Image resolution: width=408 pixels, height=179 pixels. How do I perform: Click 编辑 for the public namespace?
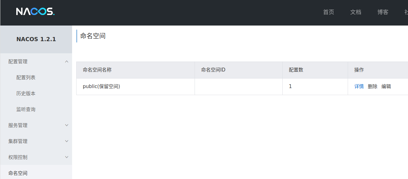point(386,86)
